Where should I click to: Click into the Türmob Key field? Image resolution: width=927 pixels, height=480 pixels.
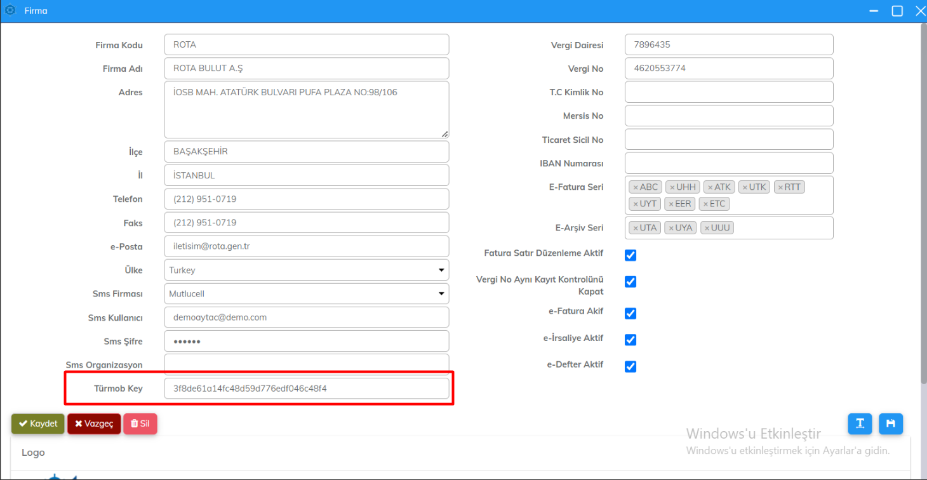pyautogui.click(x=306, y=389)
